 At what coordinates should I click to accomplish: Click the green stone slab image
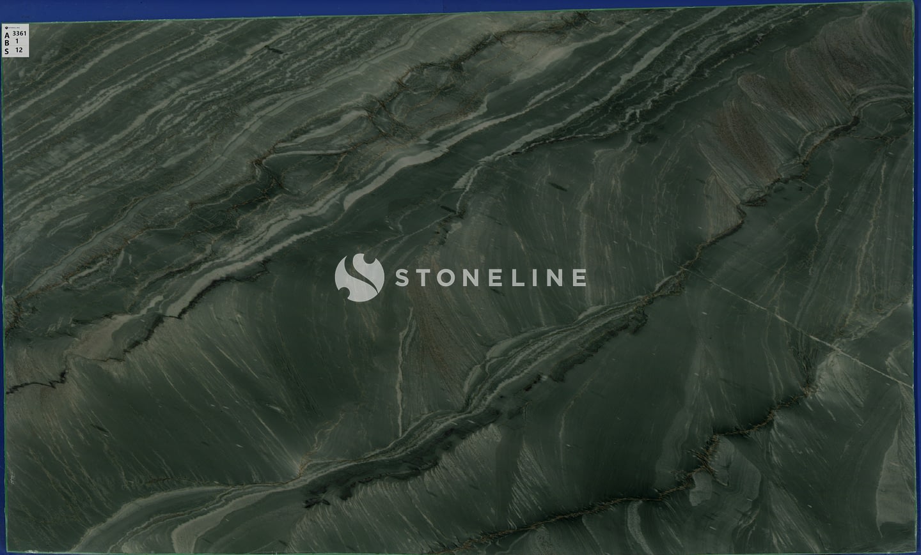pyautogui.click(x=256, y=415)
